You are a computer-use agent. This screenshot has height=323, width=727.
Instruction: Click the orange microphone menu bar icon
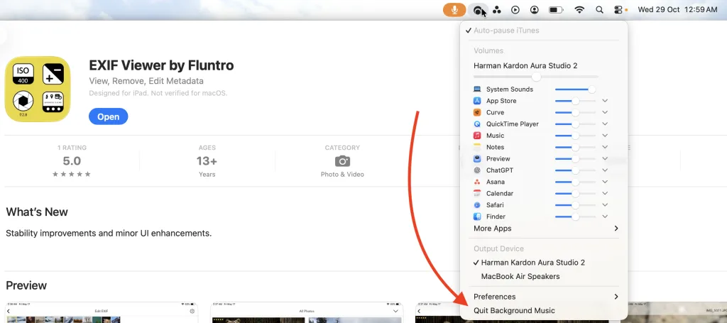click(454, 10)
